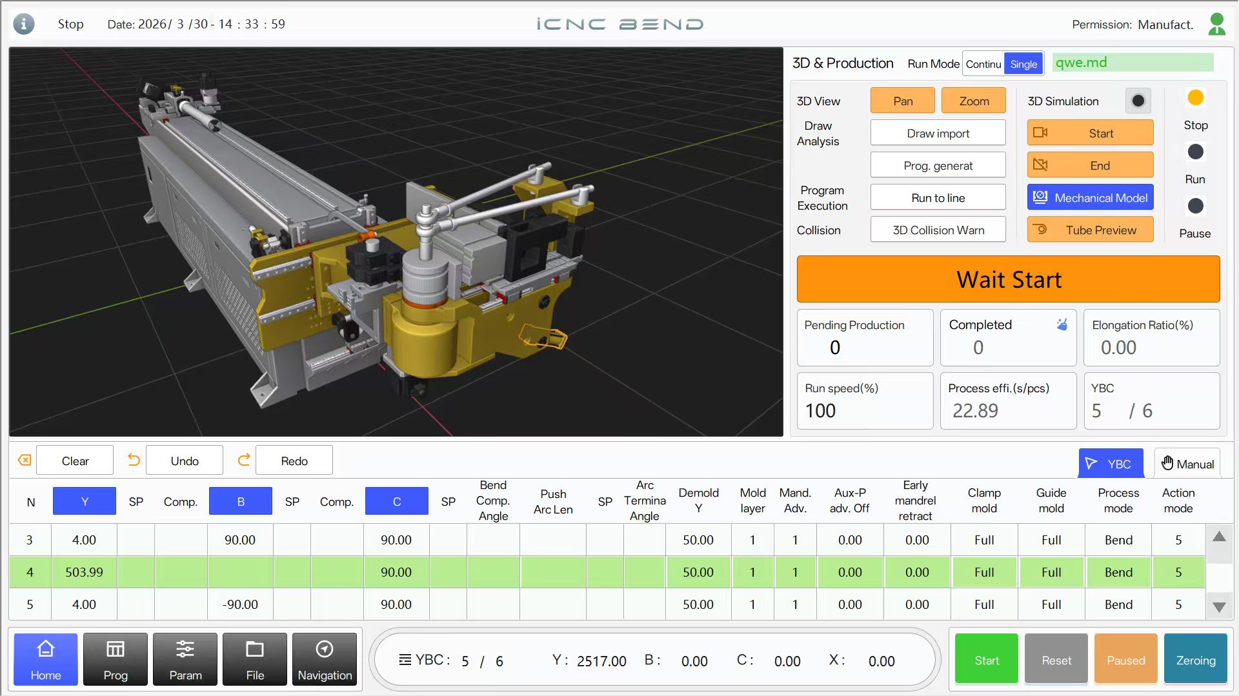Screen dimensions: 1239x696
Task: Select the Continu run mode
Action: tap(983, 64)
